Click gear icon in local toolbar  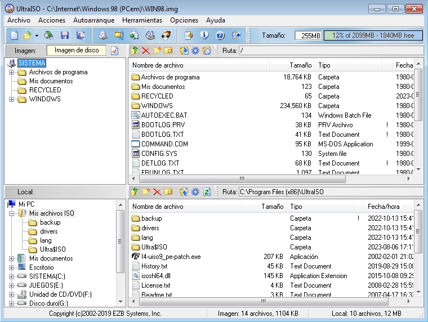(x=195, y=192)
